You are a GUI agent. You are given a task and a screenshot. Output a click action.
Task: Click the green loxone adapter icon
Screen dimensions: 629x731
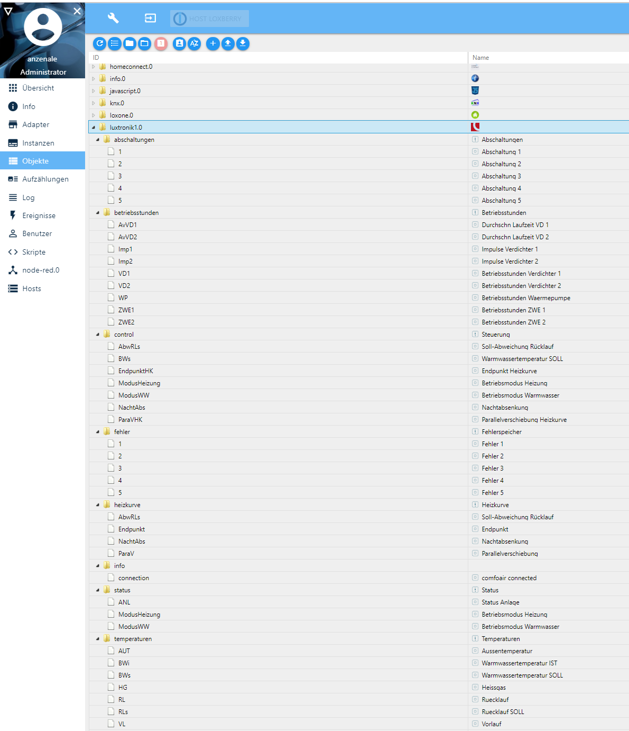tap(475, 115)
